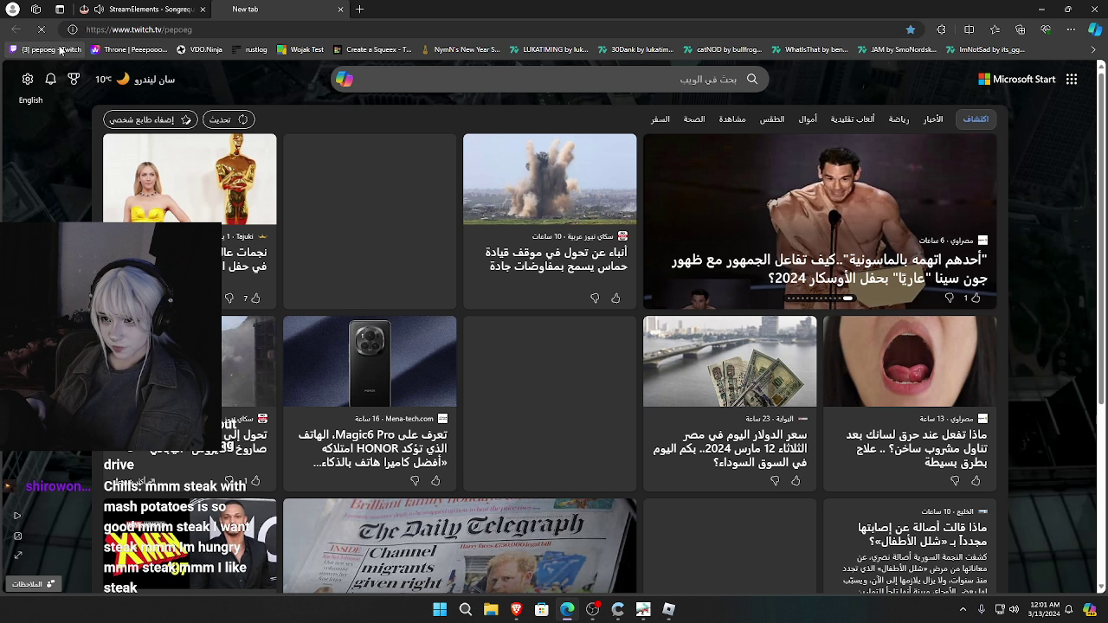1108x623 pixels.
Task: Open the Microsoft Start logo link
Action: point(1017,79)
